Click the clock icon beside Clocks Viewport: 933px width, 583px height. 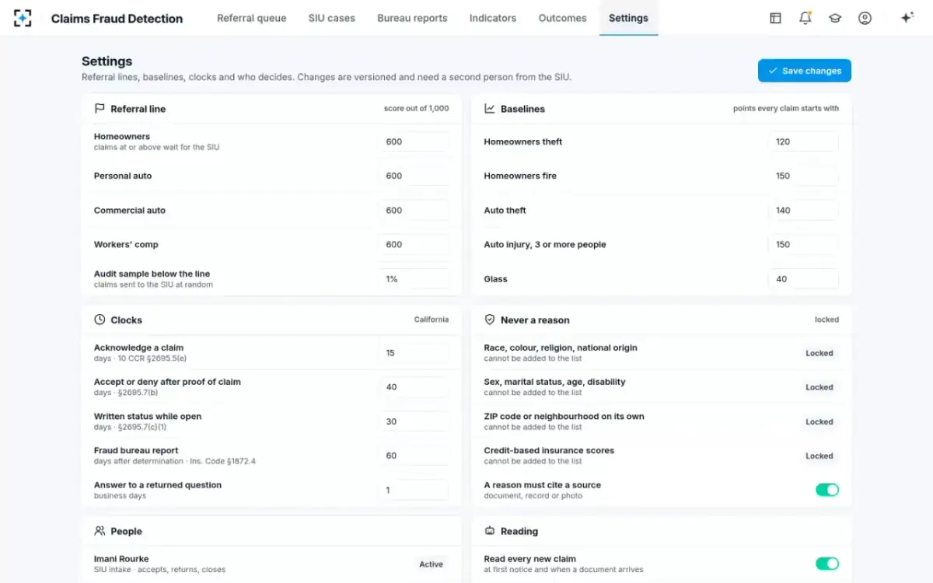pos(100,319)
